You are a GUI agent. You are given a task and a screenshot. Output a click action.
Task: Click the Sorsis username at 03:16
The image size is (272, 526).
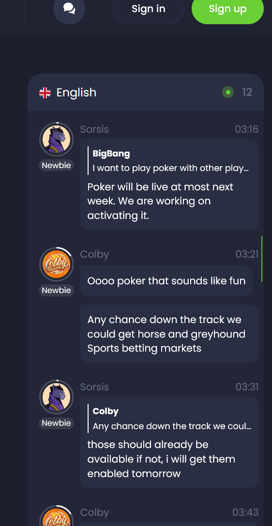point(94,129)
